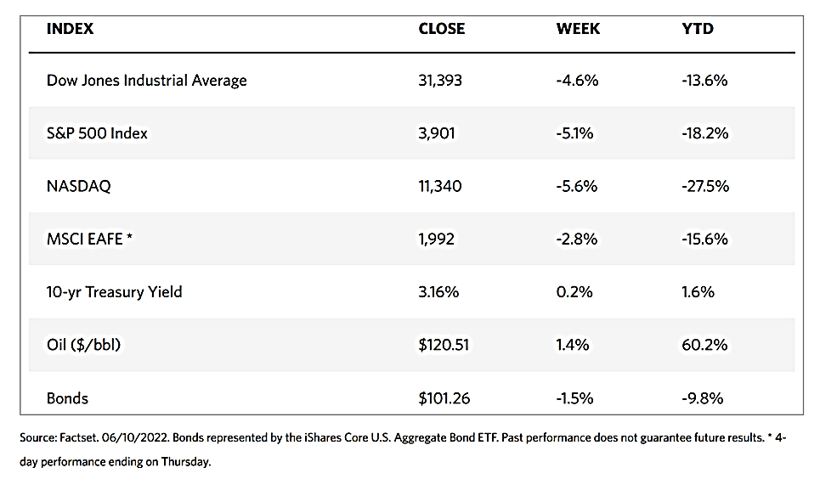The width and height of the screenshot is (820, 479).
Task: Click the CLOSE column header
Action: tap(442, 29)
